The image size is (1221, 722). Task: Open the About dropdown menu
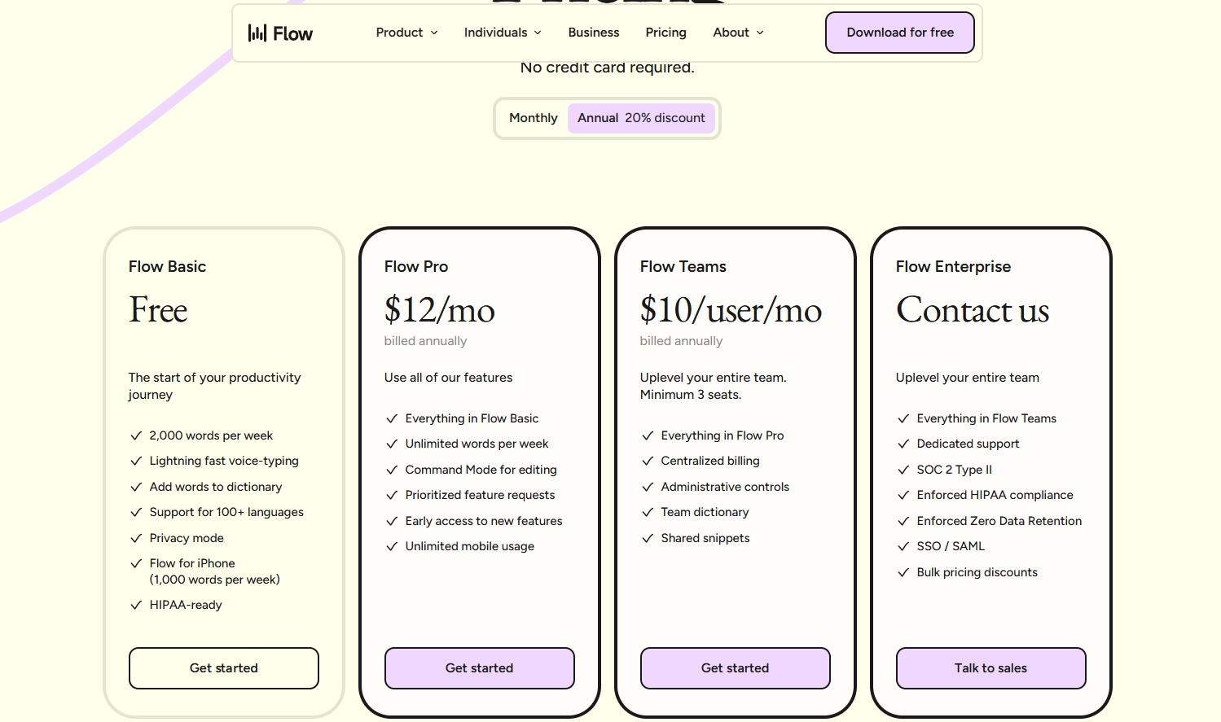(x=738, y=33)
